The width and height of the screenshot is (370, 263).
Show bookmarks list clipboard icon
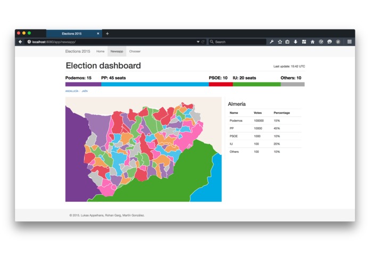click(287, 42)
